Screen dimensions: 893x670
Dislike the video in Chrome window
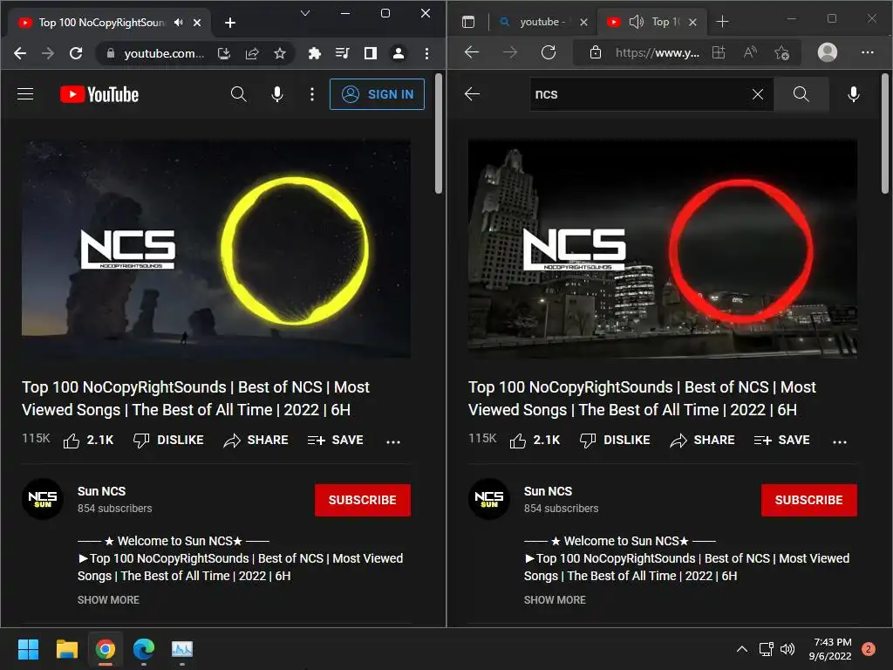tap(168, 440)
